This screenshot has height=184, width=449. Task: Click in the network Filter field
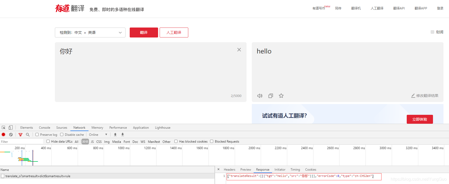(x=22, y=142)
